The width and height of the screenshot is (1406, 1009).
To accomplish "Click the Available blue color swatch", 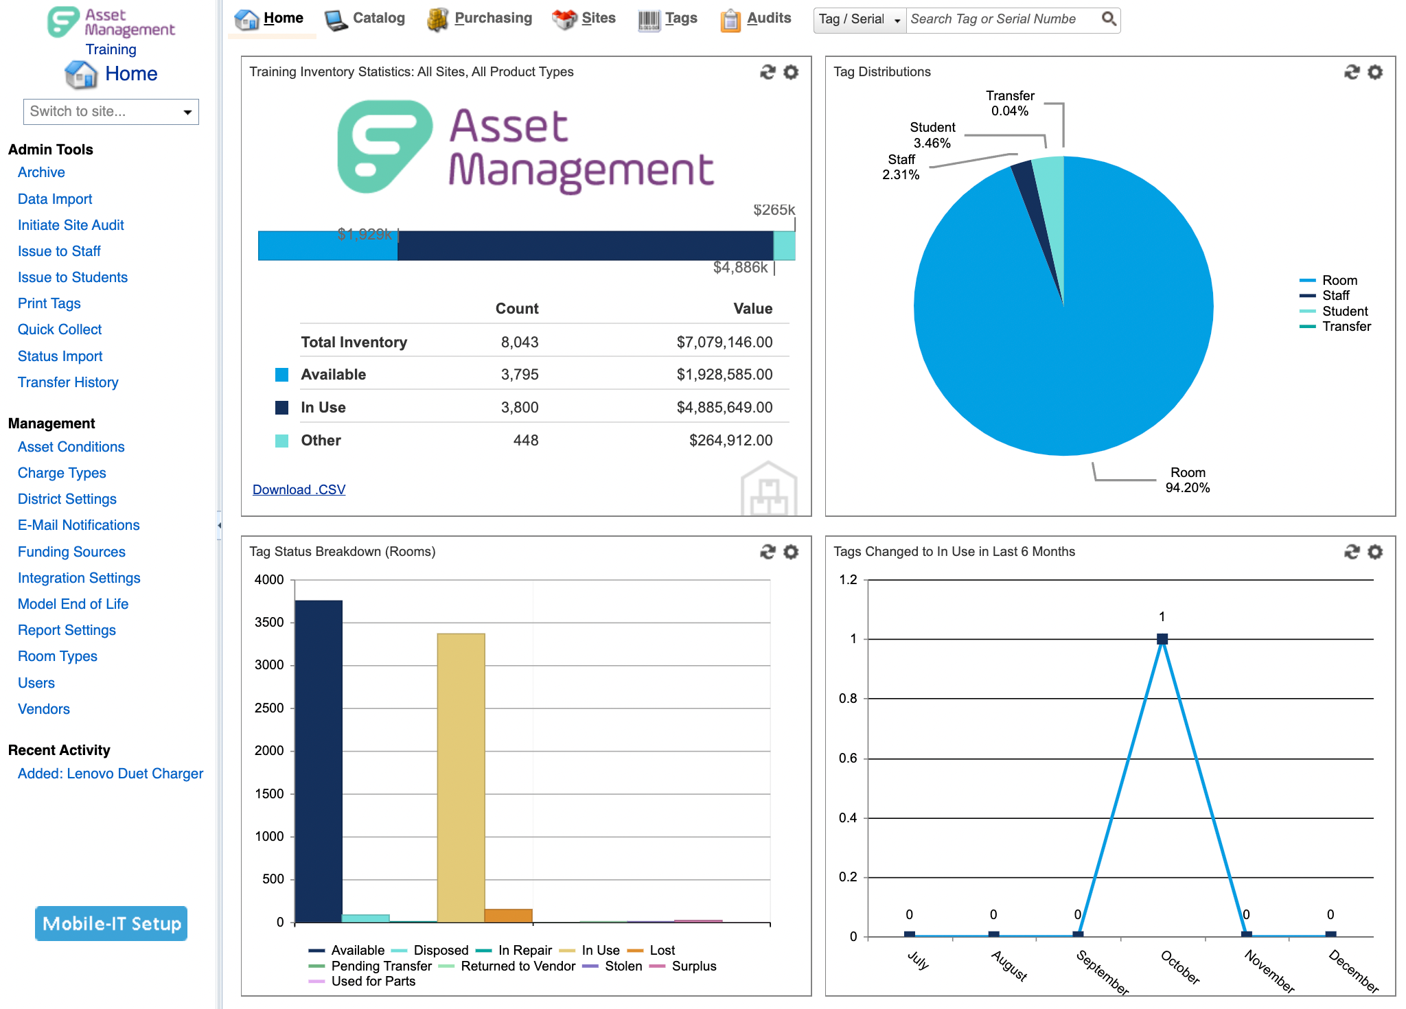I will coord(281,375).
